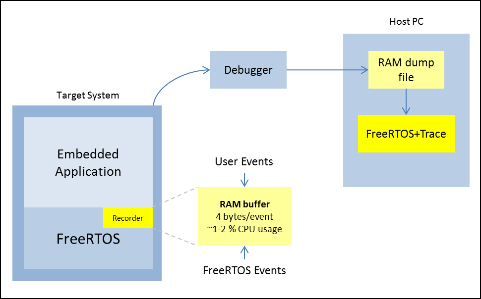Click the "4 bytes/event" text
This screenshot has height=299, width=481.
tap(244, 217)
